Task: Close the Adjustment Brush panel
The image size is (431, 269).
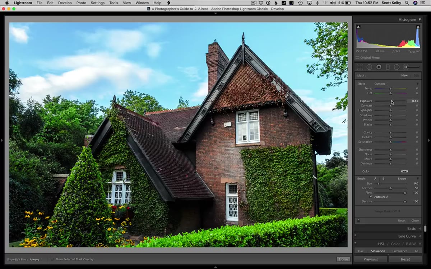Action: pyautogui.click(x=415, y=221)
